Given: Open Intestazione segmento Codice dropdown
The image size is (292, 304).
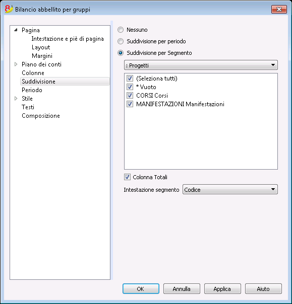Looking at the screenshot, I should 230,189.
